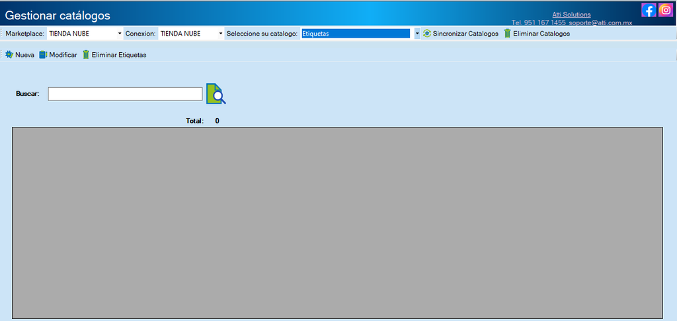Screen dimensions: 677x321
Task: Click the Sincronizar Catalogos sync icon
Action: pyautogui.click(x=427, y=33)
